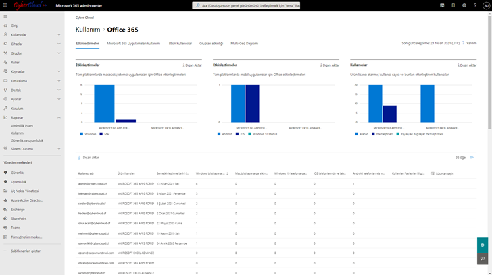Click the search box in header
The width and height of the screenshot is (492, 275).
click(246, 5)
